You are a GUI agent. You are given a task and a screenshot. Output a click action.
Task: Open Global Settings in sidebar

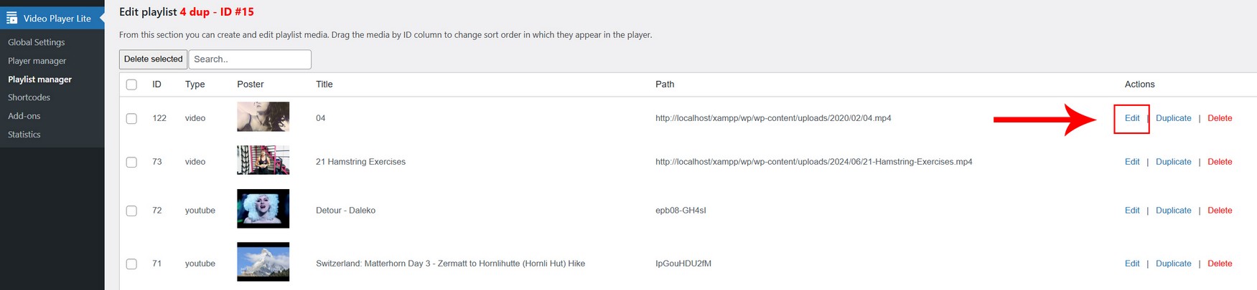coord(36,42)
